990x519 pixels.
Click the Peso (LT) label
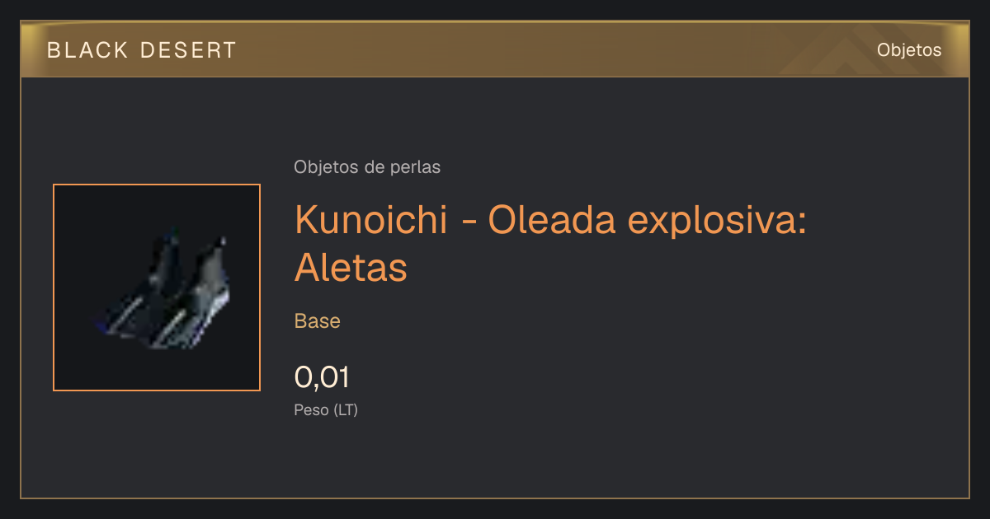[326, 409]
